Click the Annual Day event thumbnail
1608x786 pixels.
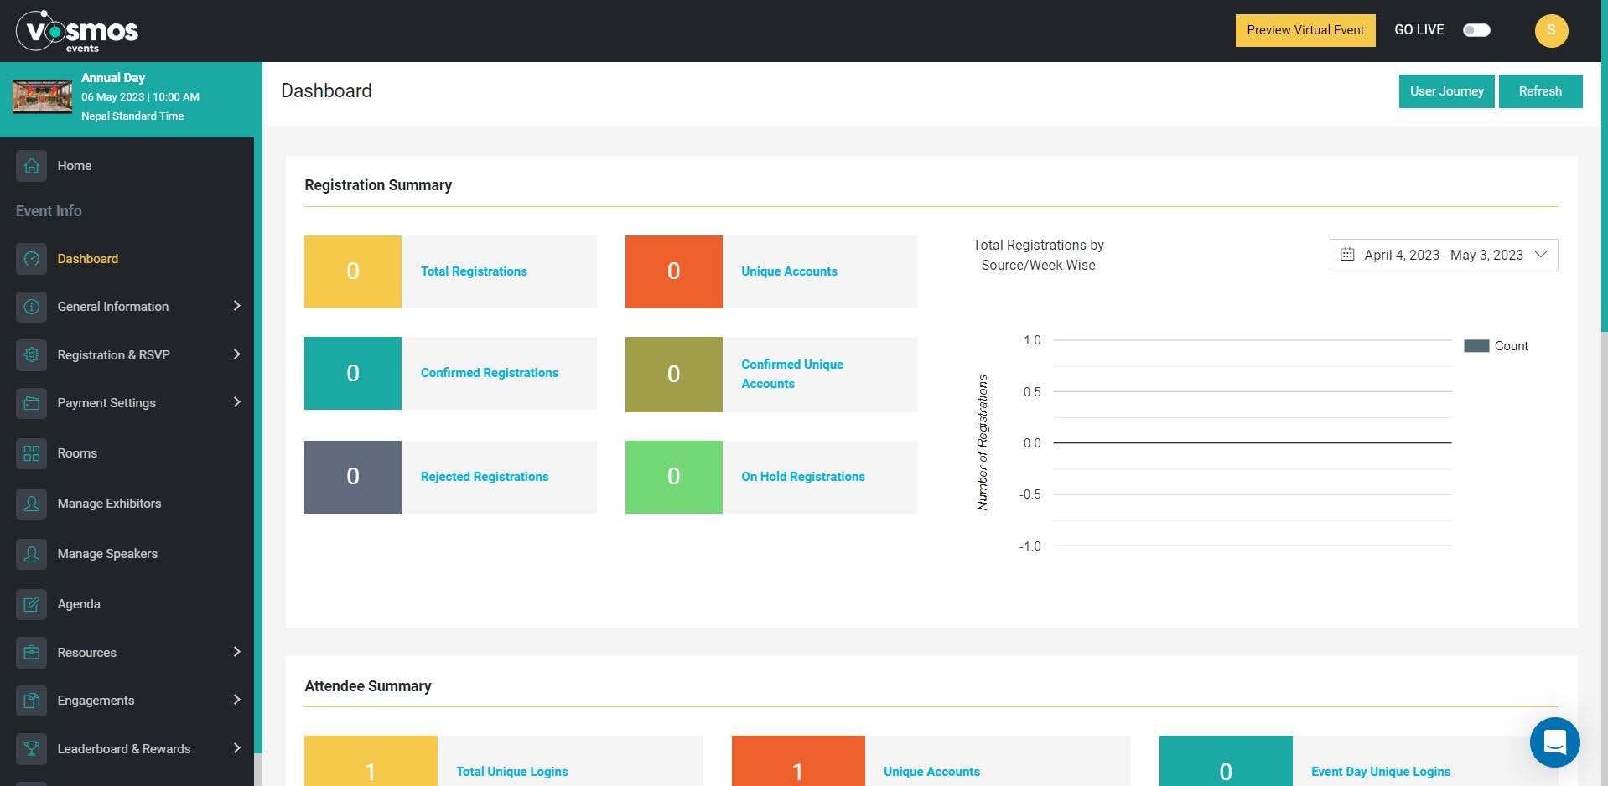tap(42, 97)
